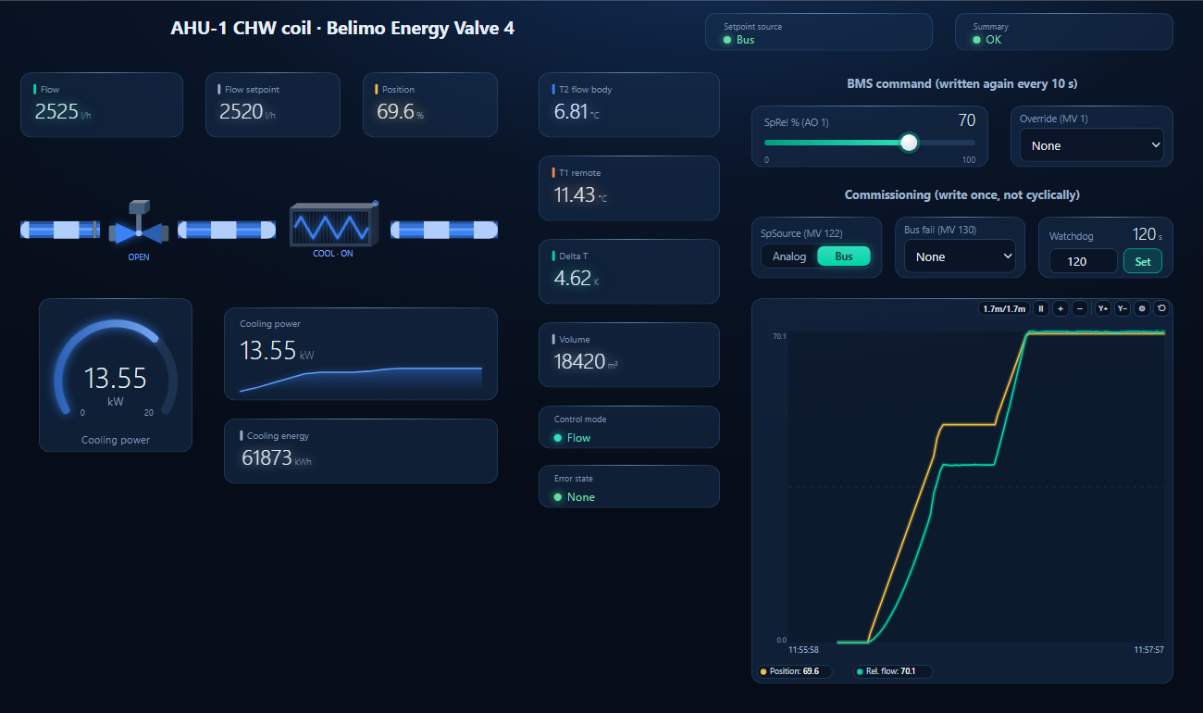Click the Cooling energy 61873 kWh card
The height and width of the screenshot is (713, 1203).
pos(361,451)
